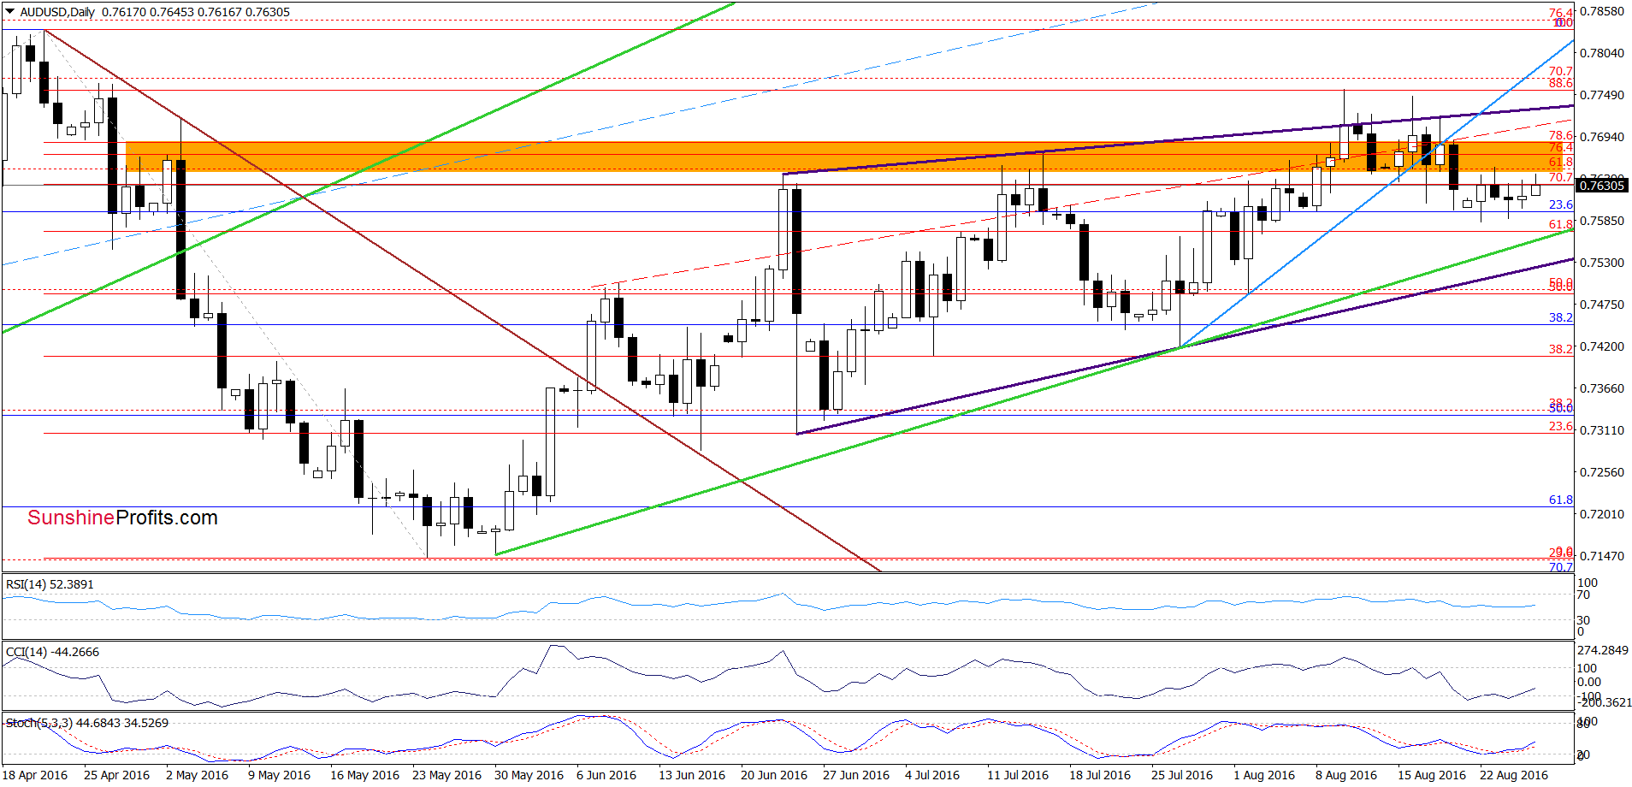
Task: Click the Stoch(5,3,3) indicator label
Action: [x=86, y=723]
